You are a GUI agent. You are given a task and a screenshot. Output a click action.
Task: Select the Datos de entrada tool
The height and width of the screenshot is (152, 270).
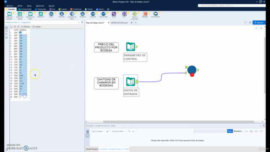tap(9, 14)
